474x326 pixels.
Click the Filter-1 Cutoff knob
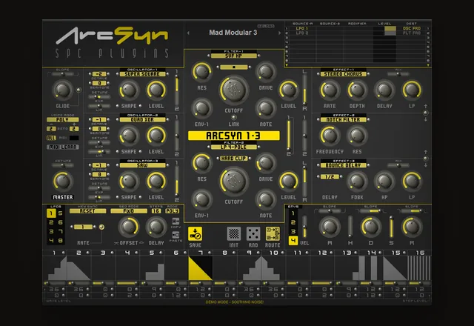tap(234, 90)
